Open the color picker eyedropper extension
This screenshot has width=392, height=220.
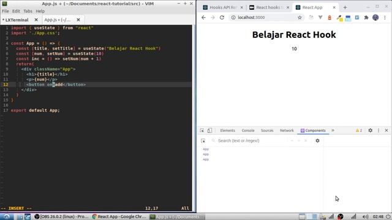click(339, 18)
